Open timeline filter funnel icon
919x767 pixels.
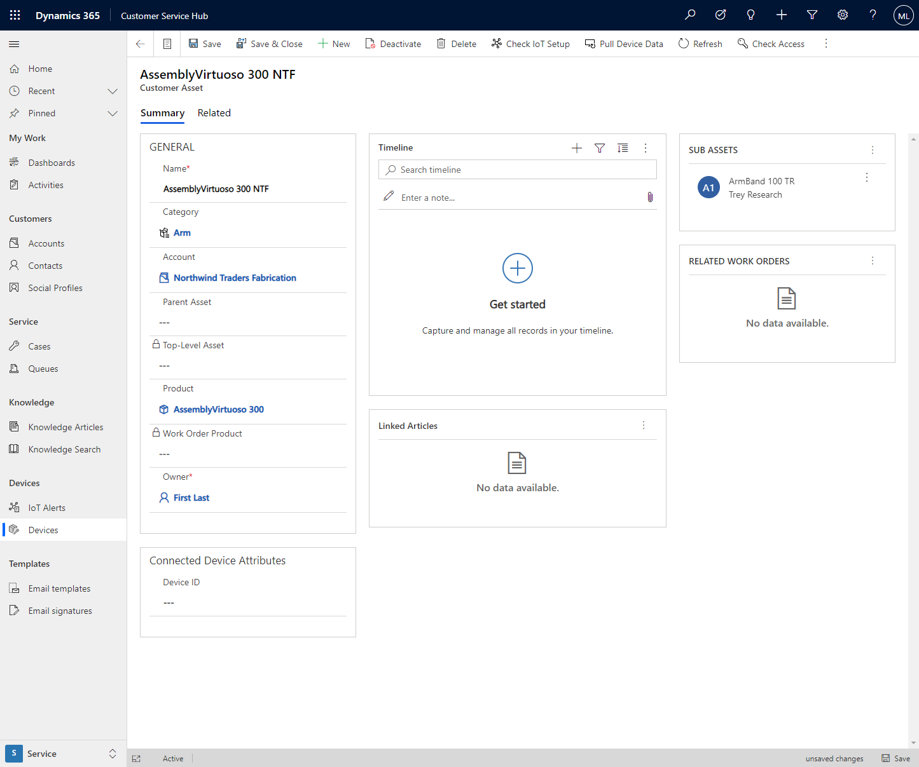(x=600, y=148)
